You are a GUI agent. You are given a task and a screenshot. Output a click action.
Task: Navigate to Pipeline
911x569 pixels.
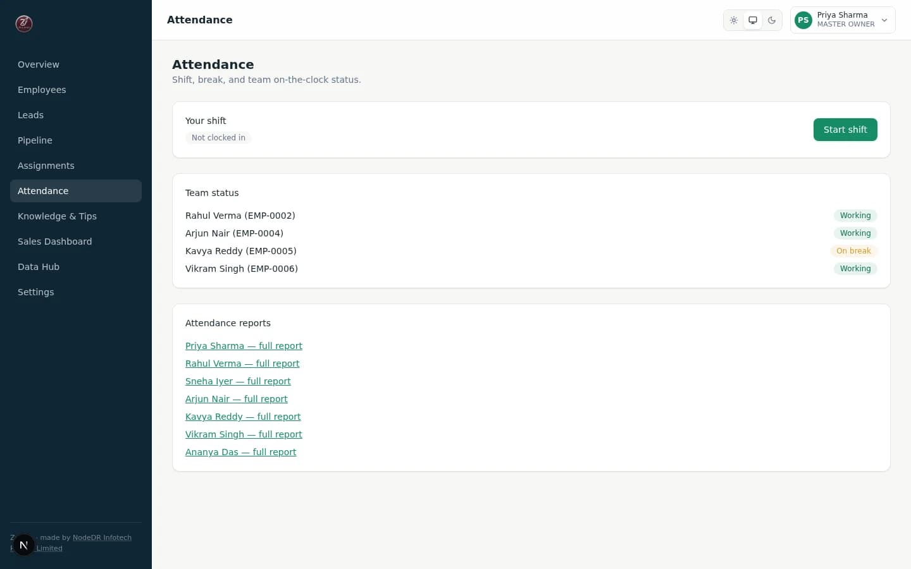tap(76, 140)
